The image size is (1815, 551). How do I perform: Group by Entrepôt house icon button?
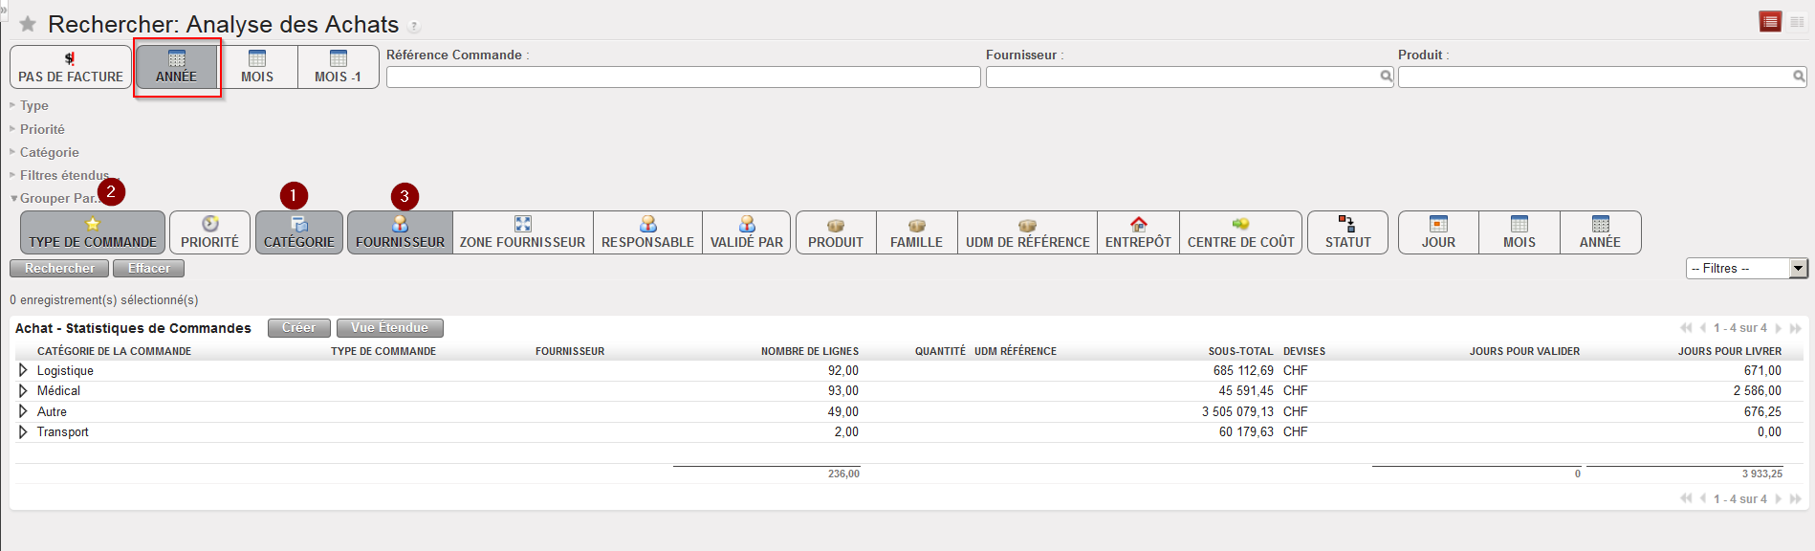pyautogui.click(x=1138, y=232)
